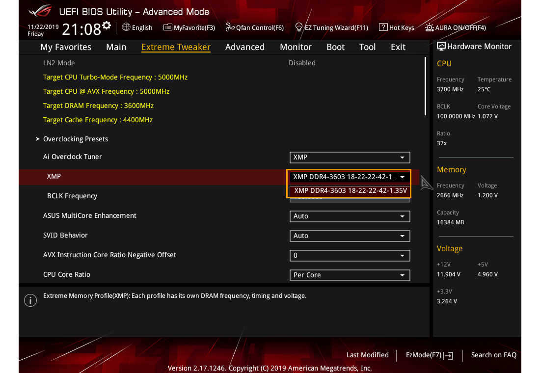Click the SVID Behavior label
The image size is (540, 373).
point(65,235)
